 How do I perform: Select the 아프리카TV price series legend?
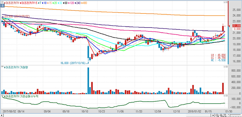pyautogui.click(x=12, y=3)
